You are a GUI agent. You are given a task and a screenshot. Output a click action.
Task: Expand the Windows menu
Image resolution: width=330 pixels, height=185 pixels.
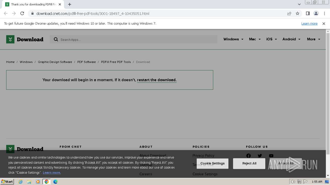click(233, 39)
